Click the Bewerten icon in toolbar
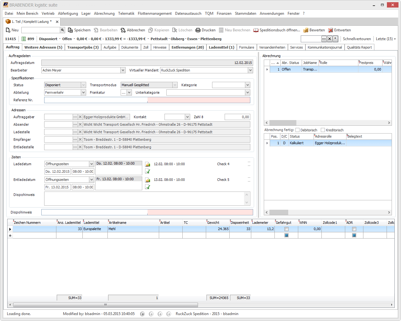Screen dimensions: 401x321 306,30
